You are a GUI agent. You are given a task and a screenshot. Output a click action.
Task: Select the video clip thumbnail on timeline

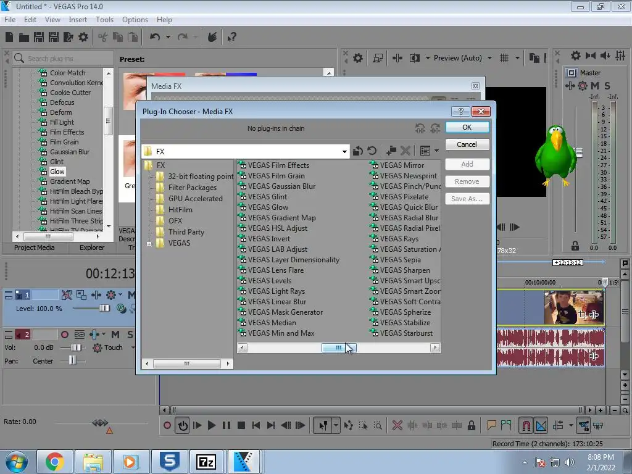coord(574,307)
